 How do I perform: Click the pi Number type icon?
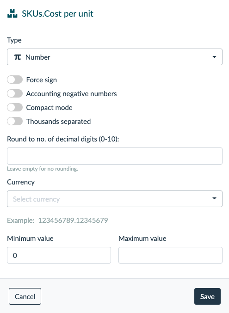pos(18,57)
